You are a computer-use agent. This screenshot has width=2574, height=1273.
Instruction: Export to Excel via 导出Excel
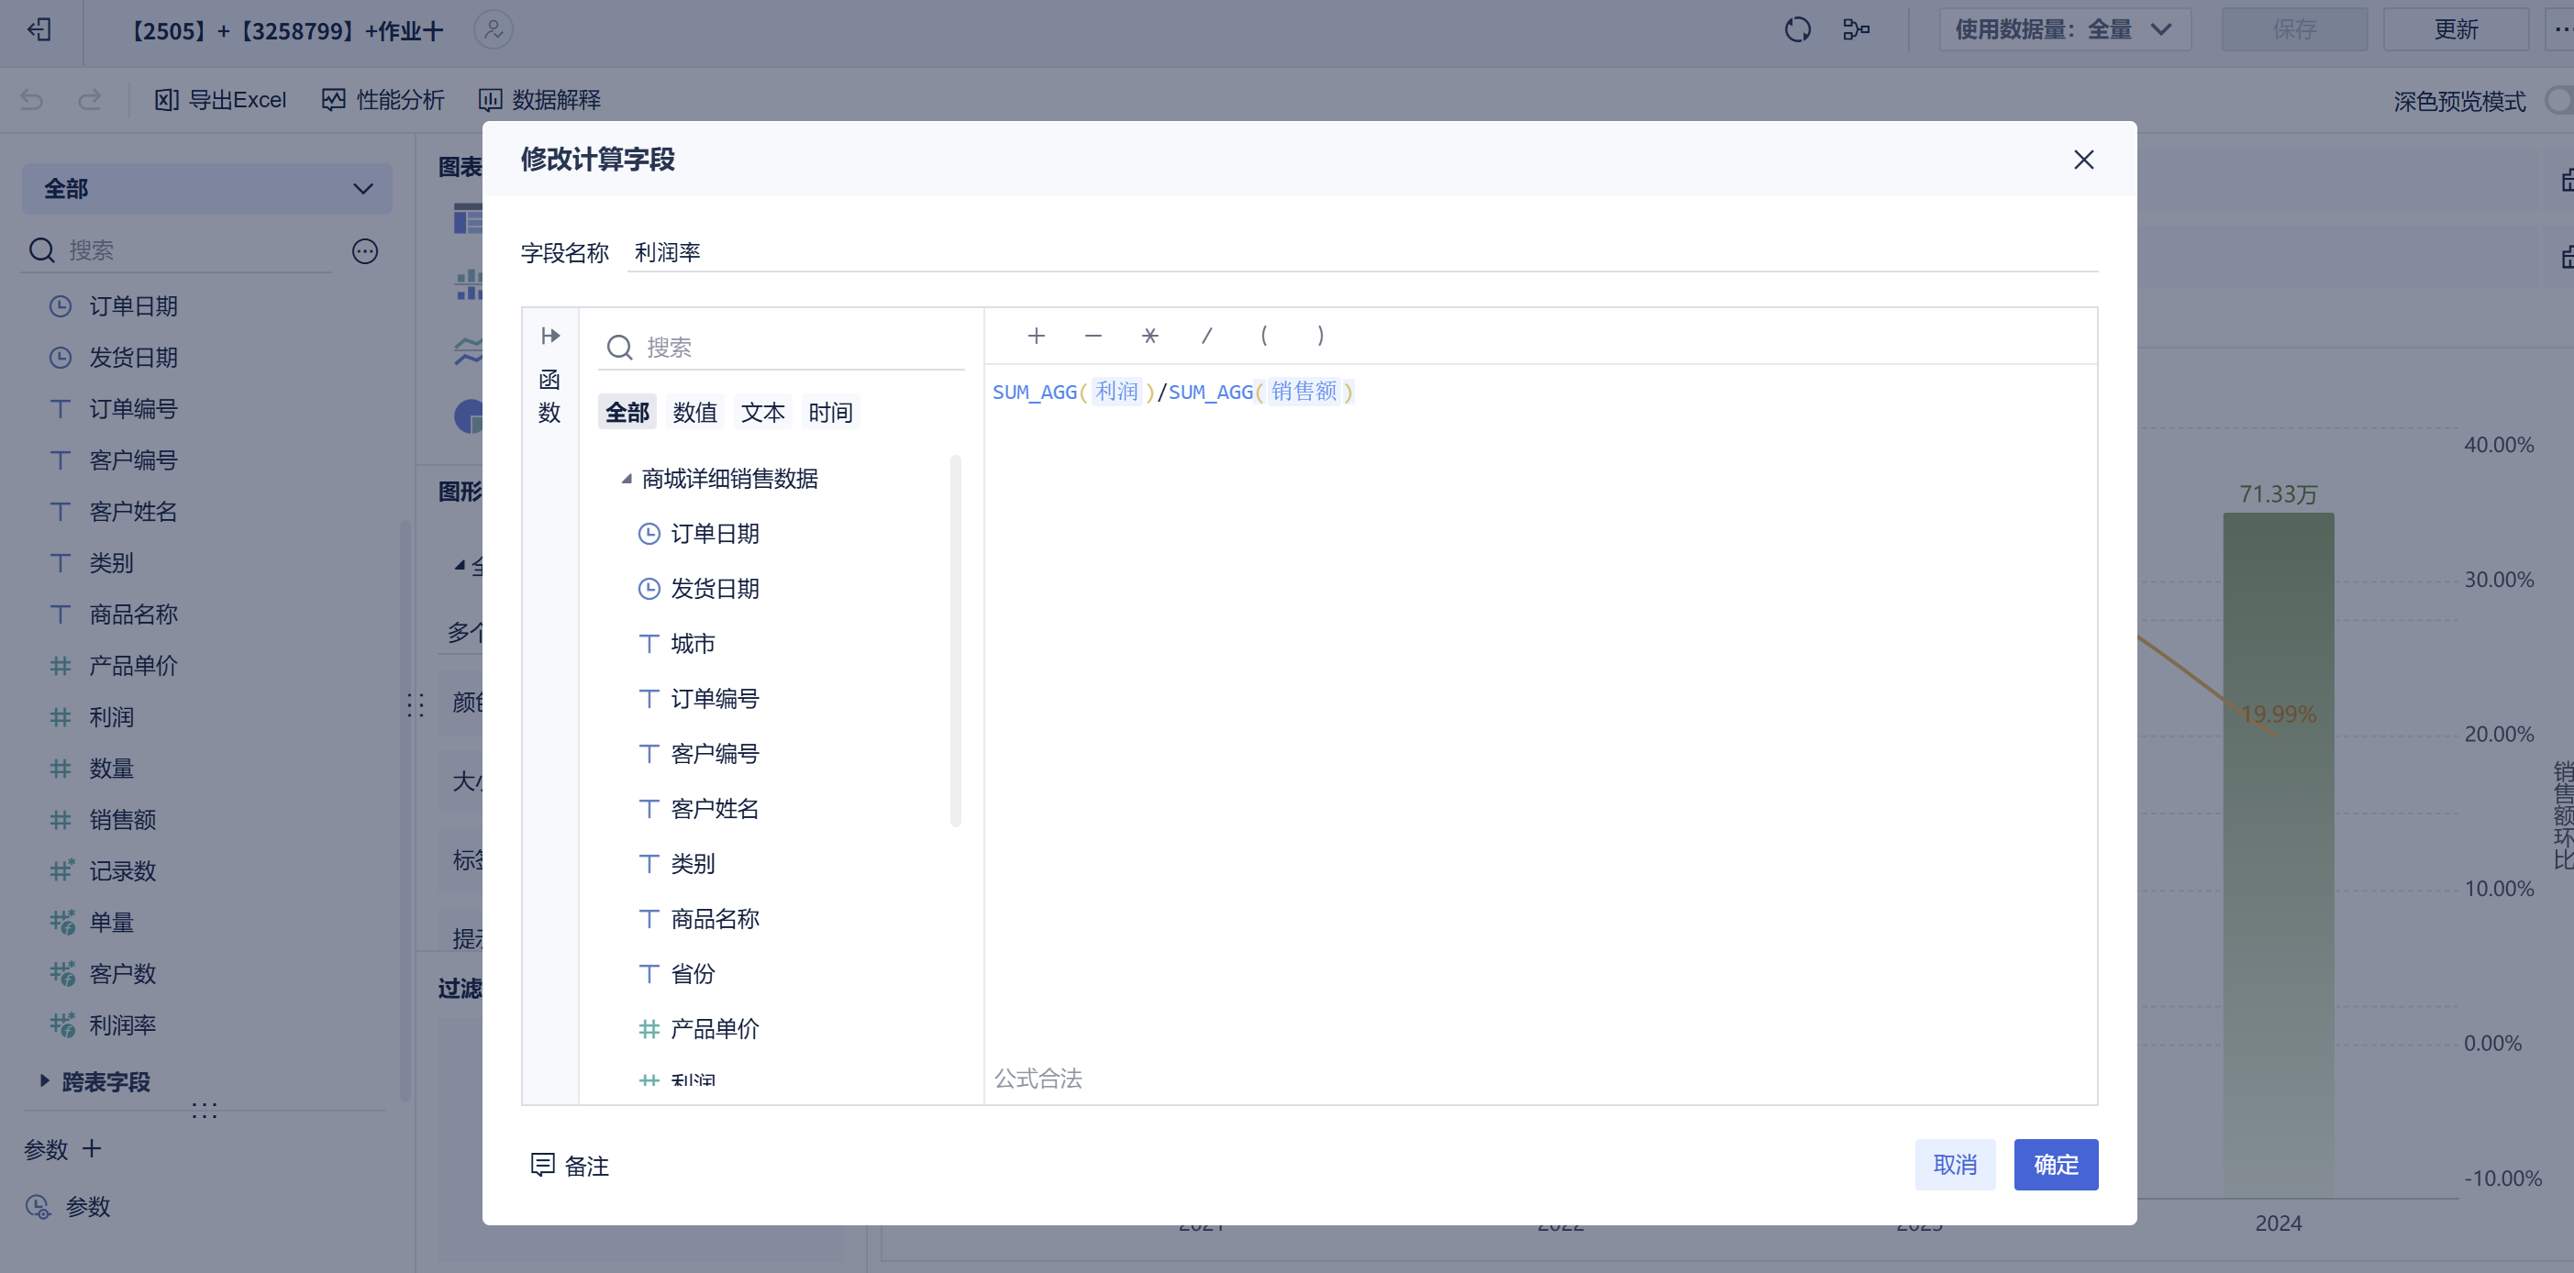coord(221,100)
